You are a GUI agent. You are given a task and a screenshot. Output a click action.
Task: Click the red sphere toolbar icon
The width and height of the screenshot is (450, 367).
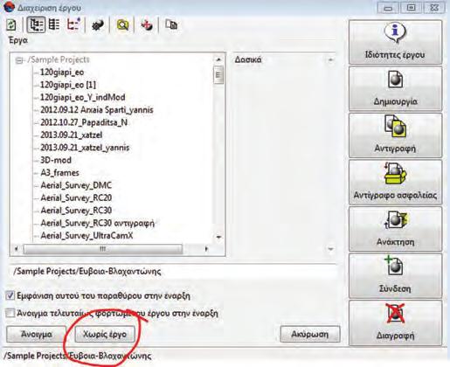point(147,25)
